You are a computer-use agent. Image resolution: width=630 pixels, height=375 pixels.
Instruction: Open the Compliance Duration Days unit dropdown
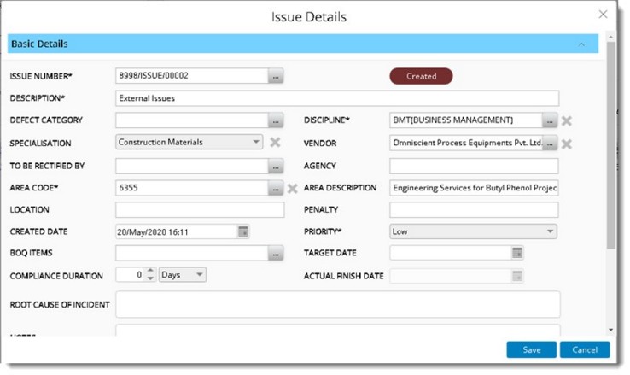[x=200, y=275]
